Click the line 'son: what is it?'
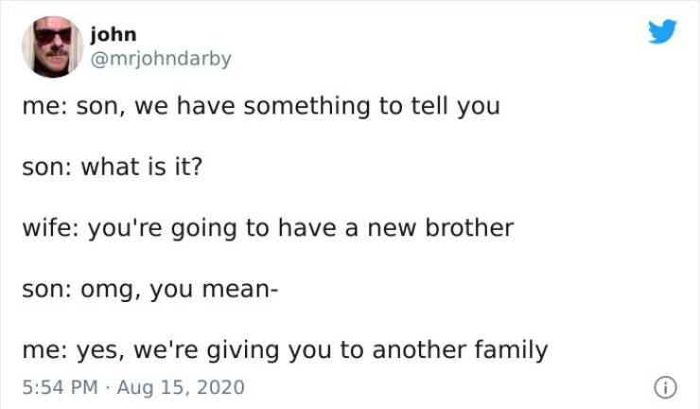This screenshot has width=700, height=409. click(112, 167)
